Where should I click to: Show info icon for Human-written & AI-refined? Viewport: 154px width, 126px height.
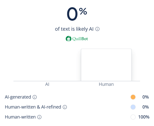click(x=65, y=107)
